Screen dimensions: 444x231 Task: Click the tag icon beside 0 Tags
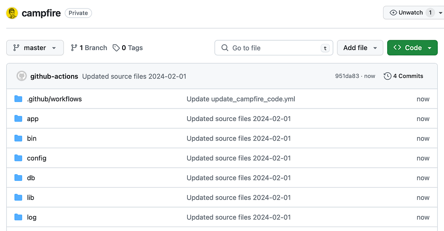coord(116,48)
